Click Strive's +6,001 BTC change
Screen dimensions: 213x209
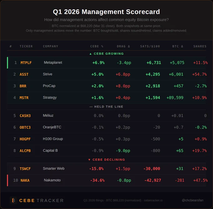(x=176, y=74)
